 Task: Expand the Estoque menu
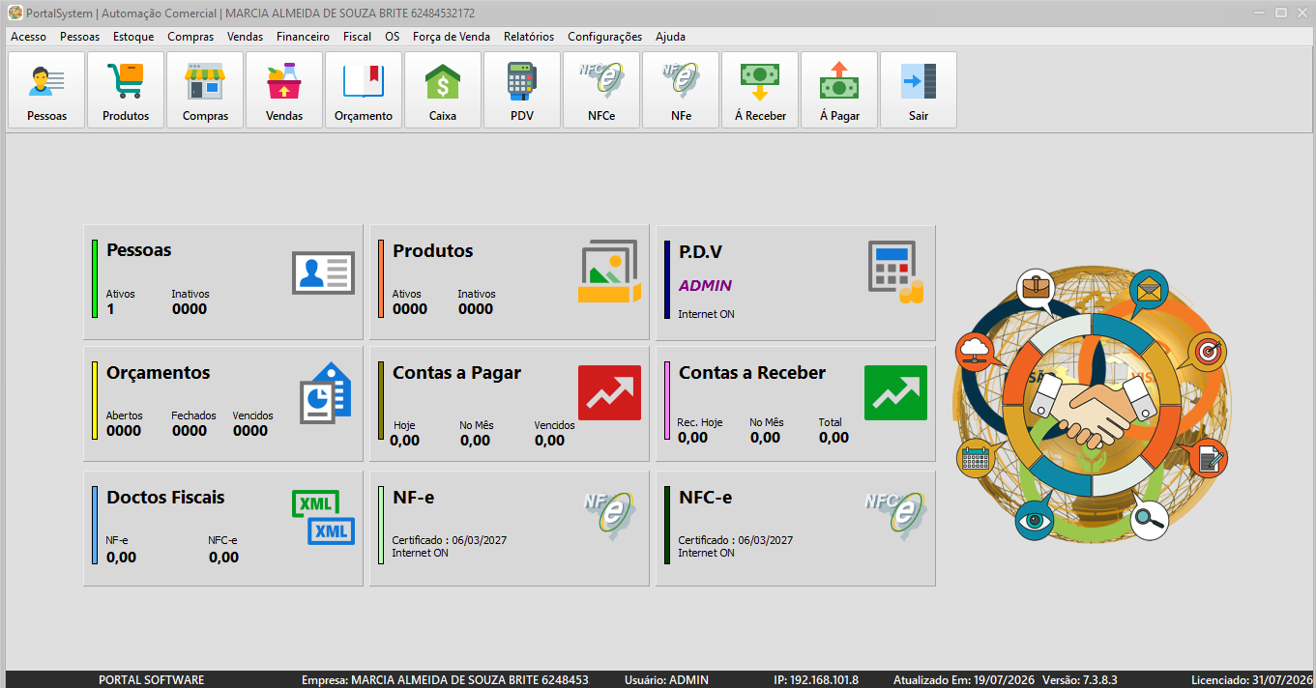pyautogui.click(x=133, y=37)
